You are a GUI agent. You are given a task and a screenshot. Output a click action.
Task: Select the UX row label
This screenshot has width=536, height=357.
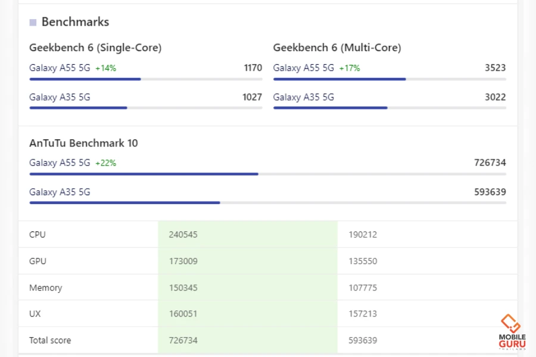coord(35,314)
